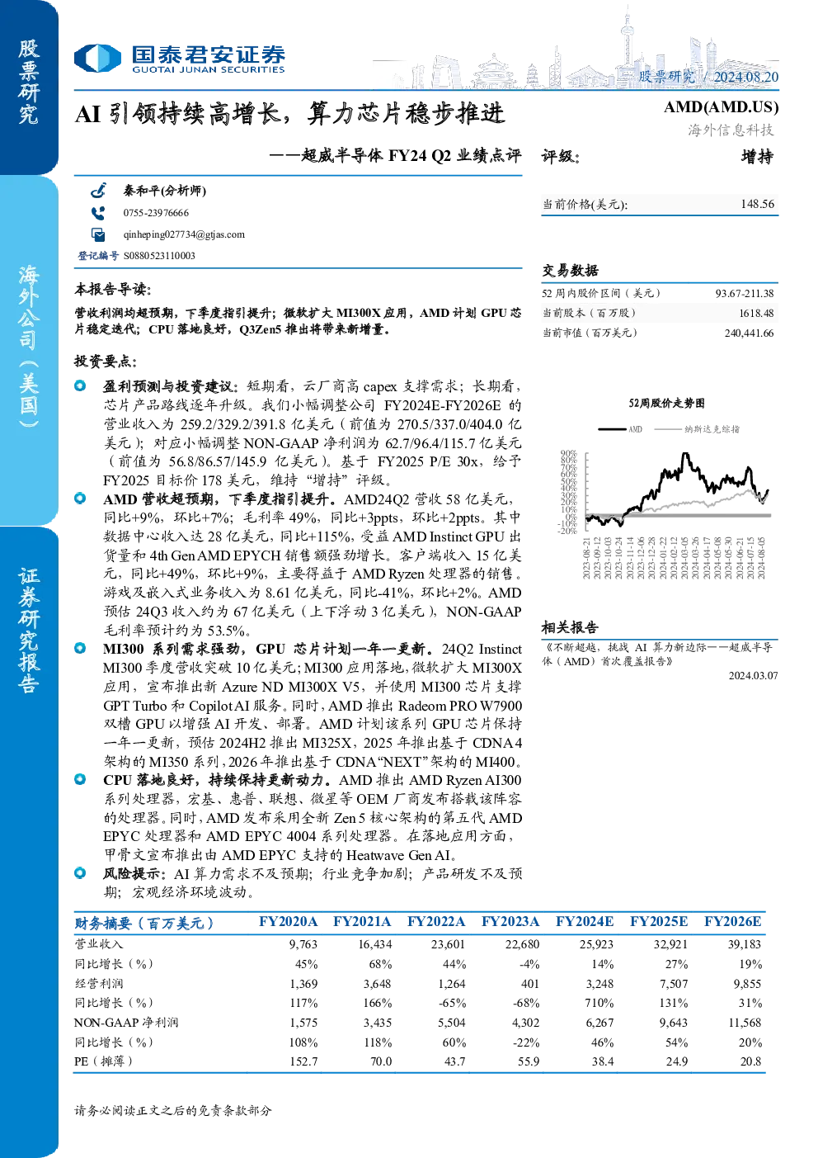818x1158 pixels.
Task: Click the registration number S0880523110003
Action: point(159,256)
